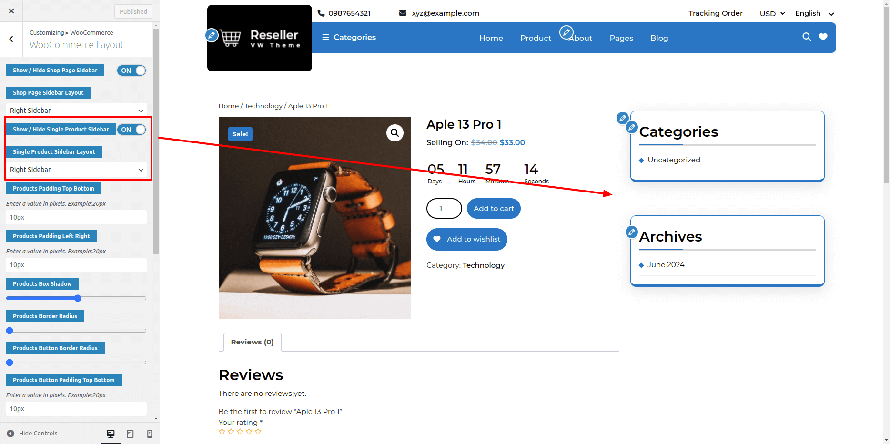The image size is (890, 444).
Task: Toggle Show / Hide Shop Page Sidebar switch
Action: [131, 71]
